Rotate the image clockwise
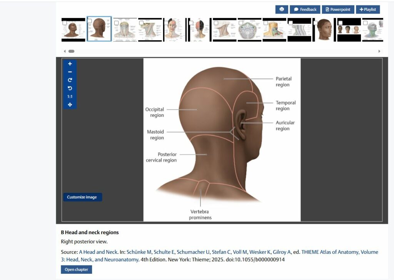 tap(70, 80)
